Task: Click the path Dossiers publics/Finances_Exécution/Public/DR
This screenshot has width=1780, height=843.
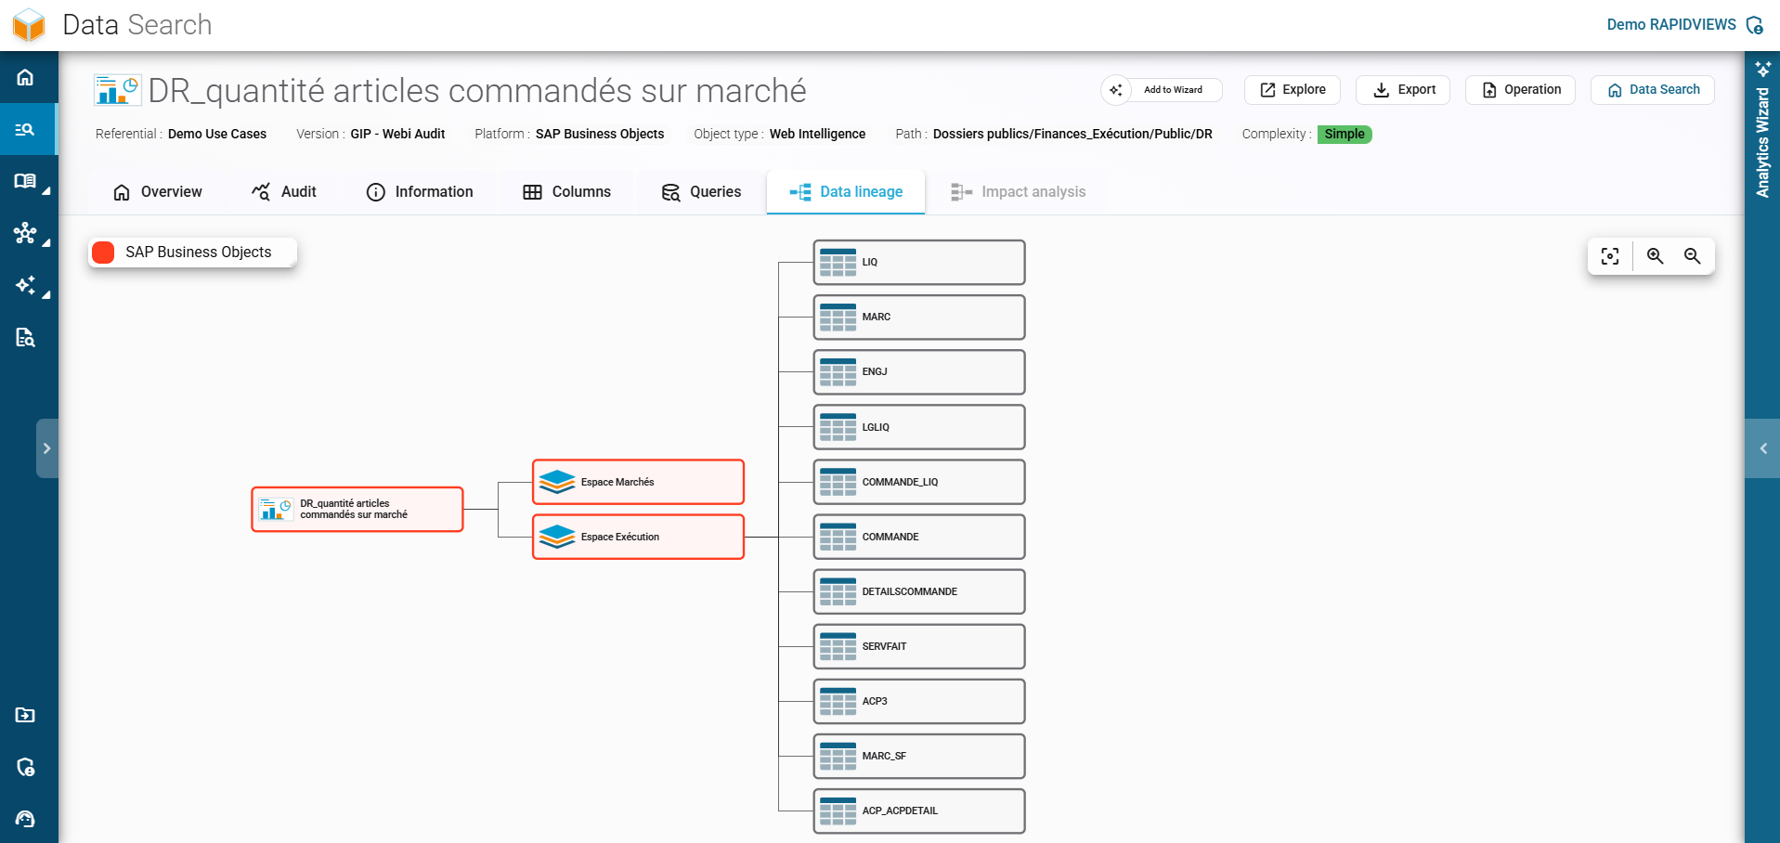Action: click(1072, 135)
